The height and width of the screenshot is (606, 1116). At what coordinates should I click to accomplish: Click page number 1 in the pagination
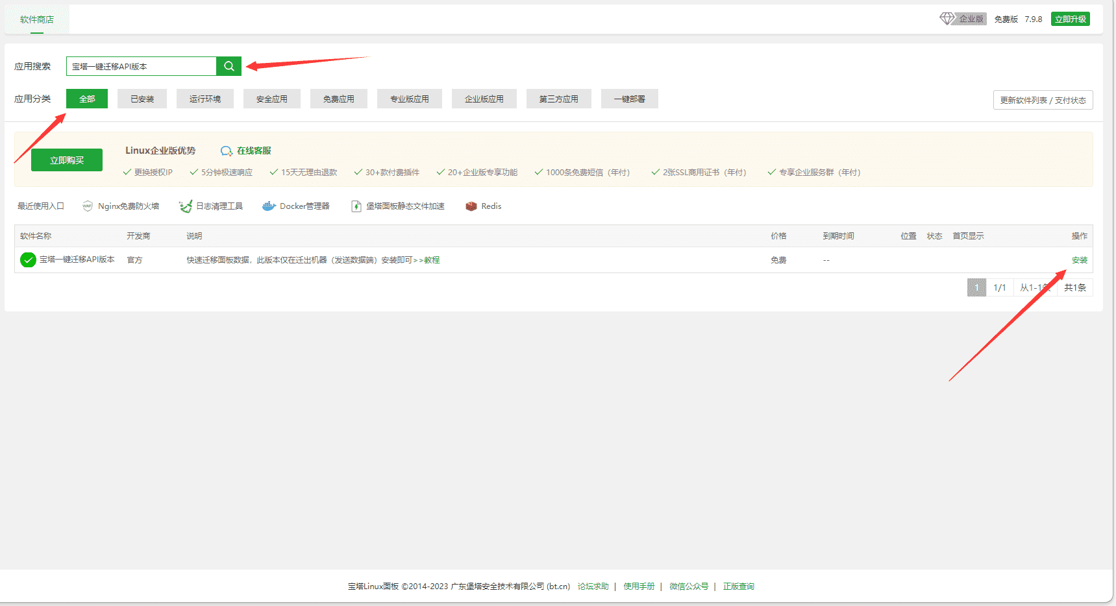tap(976, 287)
